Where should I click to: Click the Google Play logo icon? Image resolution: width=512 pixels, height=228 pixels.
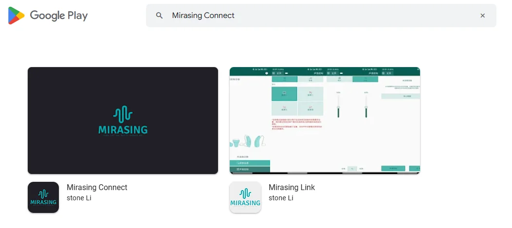point(17,16)
